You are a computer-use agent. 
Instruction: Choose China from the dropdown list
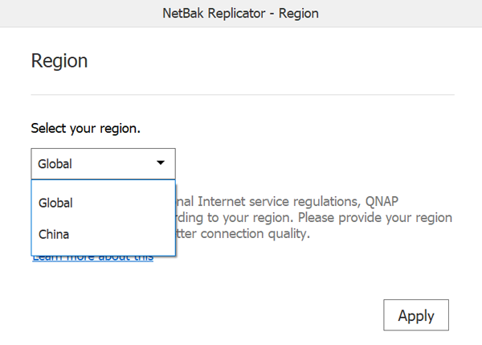point(104,235)
